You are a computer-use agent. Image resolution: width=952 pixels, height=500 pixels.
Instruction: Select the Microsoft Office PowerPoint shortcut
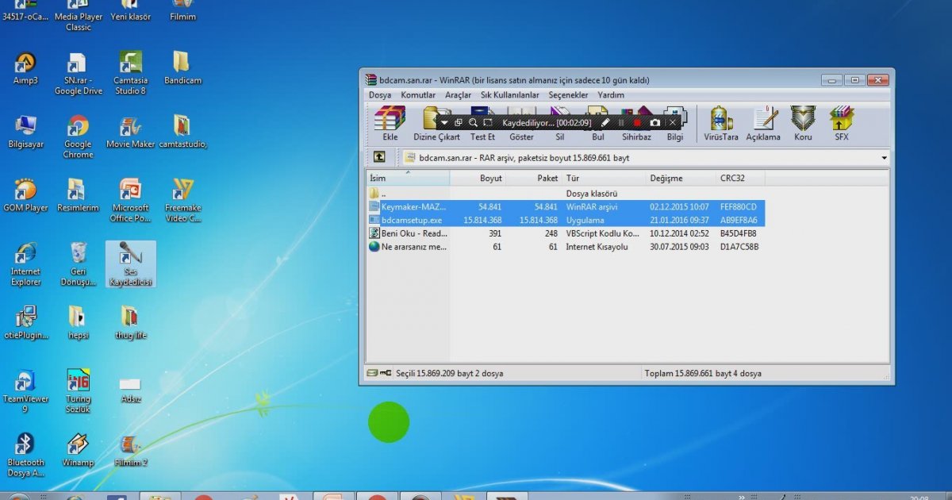click(x=130, y=201)
